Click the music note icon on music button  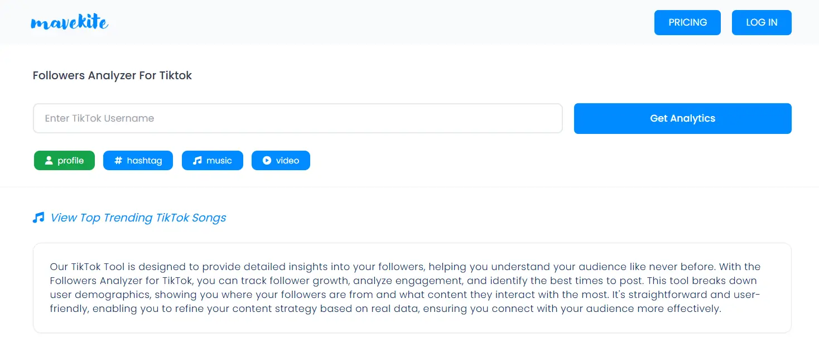(x=197, y=160)
